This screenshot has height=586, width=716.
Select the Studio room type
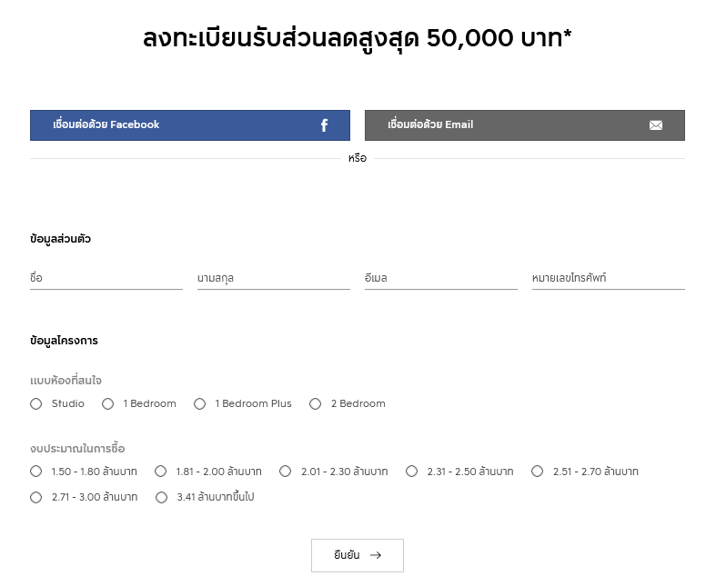[36, 404]
